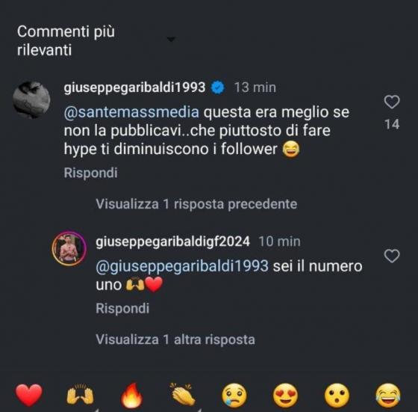418x412 pixels.
Task: Expand Visualizza 1 risposta precedente
Action: (x=196, y=204)
